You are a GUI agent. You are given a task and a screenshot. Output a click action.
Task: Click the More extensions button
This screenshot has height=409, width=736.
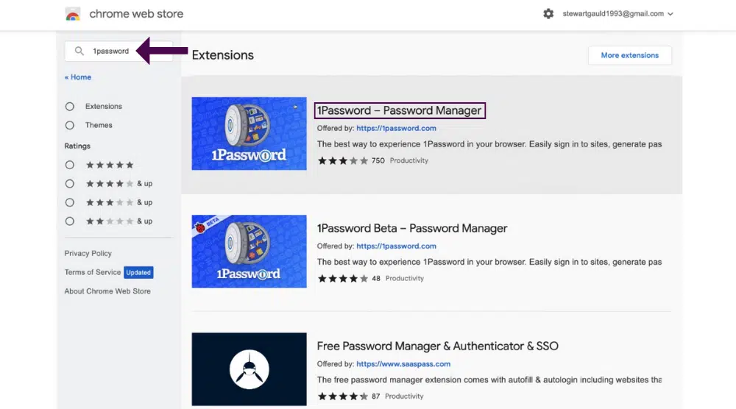tap(629, 55)
